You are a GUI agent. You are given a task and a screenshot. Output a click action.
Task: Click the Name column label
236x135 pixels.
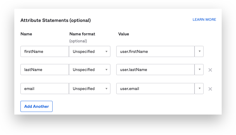click(x=26, y=34)
